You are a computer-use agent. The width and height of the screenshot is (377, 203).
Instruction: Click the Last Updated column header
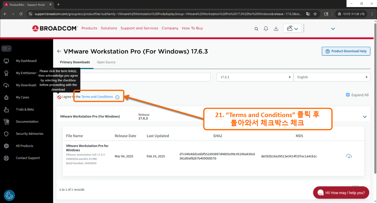(158, 136)
